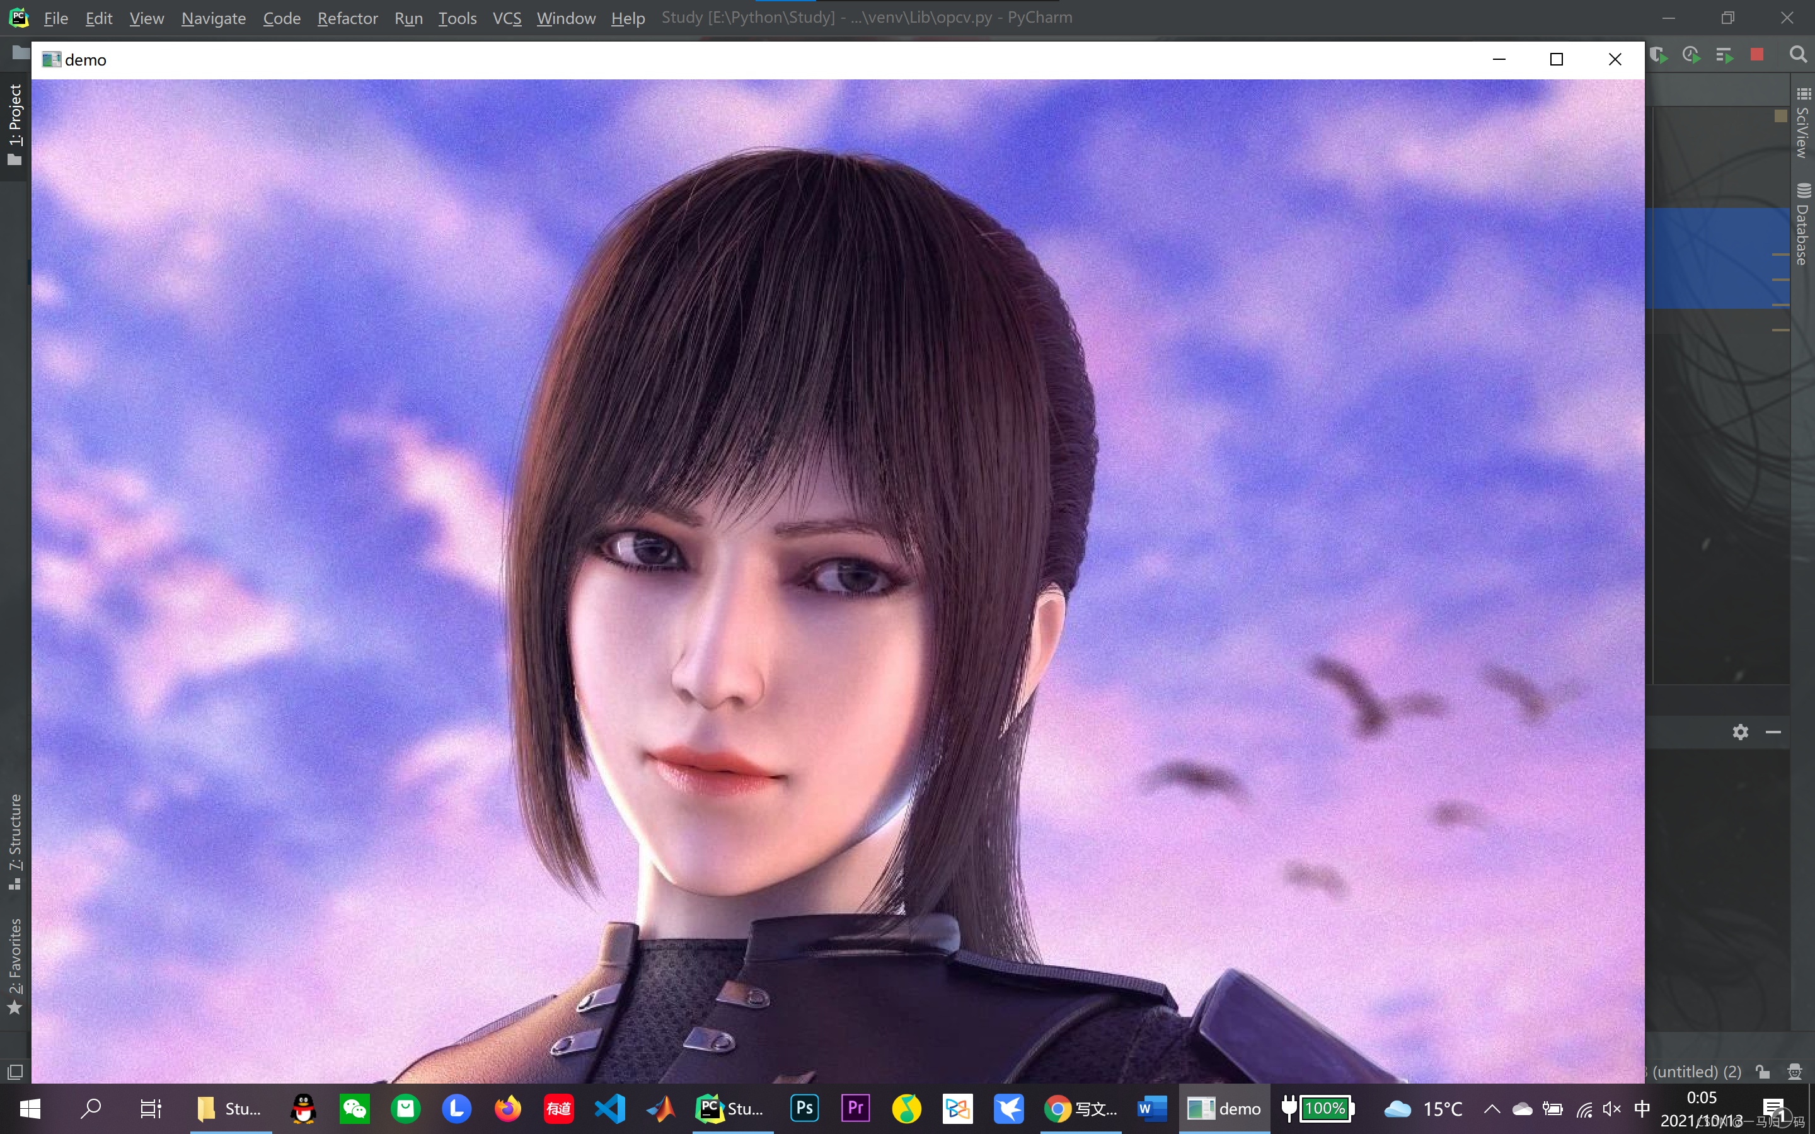Open the Database side panel

pyautogui.click(x=1803, y=224)
